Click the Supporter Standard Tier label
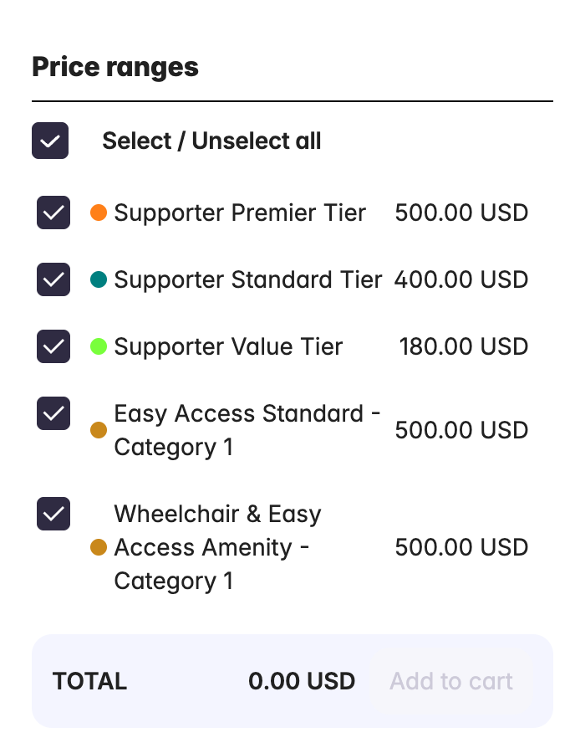This screenshot has width=575, height=748. pos(248,279)
